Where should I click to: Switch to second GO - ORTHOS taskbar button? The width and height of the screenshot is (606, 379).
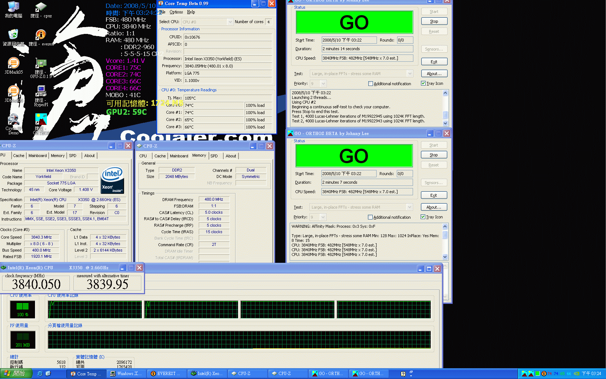click(x=369, y=374)
